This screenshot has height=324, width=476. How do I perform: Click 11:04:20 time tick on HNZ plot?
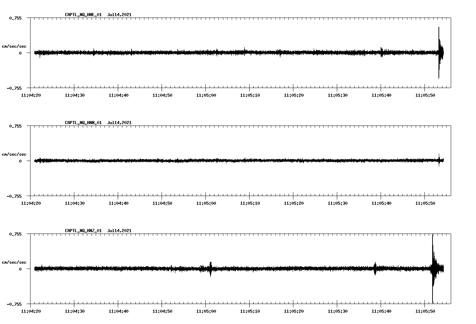(x=30, y=311)
